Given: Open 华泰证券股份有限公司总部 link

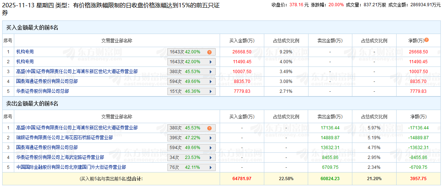Looking at the screenshot, I should [x=42, y=91].
